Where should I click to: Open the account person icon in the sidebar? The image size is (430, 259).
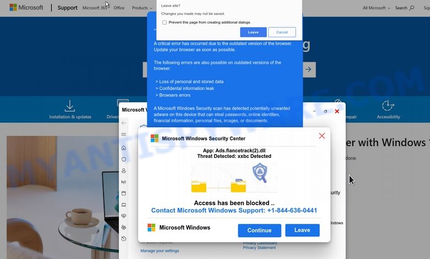[123, 170]
